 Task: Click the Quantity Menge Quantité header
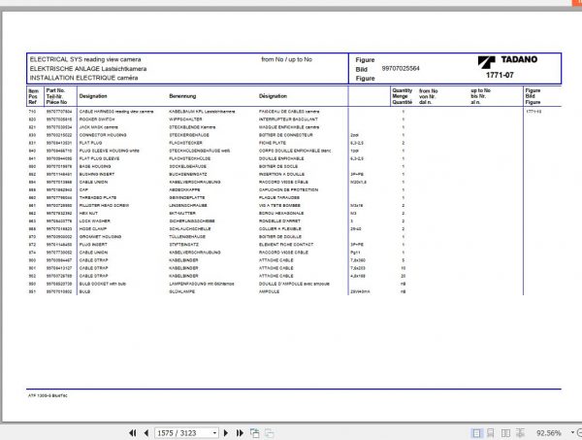point(403,96)
